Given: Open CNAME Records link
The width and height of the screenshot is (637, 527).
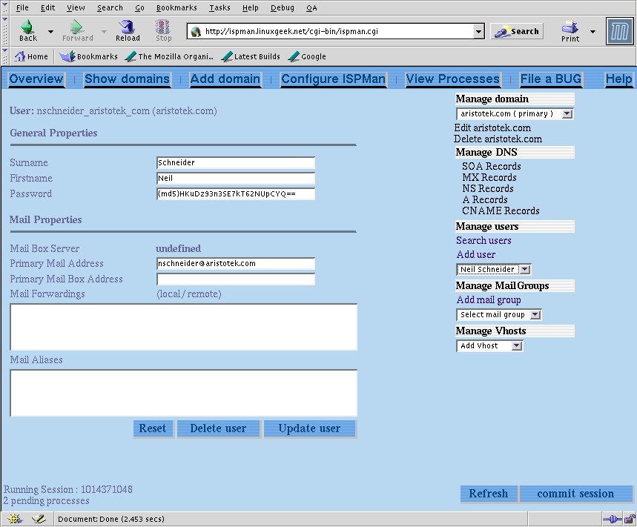Looking at the screenshot, I should pyautogui.click(x=501, y=211).
